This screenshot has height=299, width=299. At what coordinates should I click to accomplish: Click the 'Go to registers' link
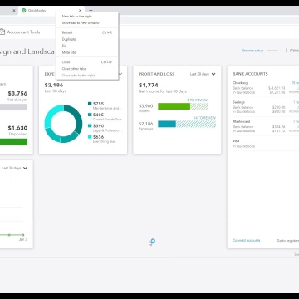(288, 241)
